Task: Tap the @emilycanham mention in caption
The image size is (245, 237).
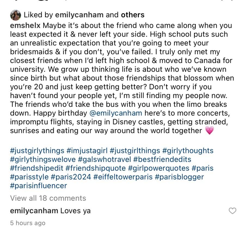Action: [x=116, y=113]
